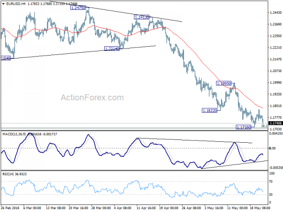Open the EURUSD,H4 chart dropdown arrow
The width and height of the screenshot is (283, 212).
tap(3, 4)
